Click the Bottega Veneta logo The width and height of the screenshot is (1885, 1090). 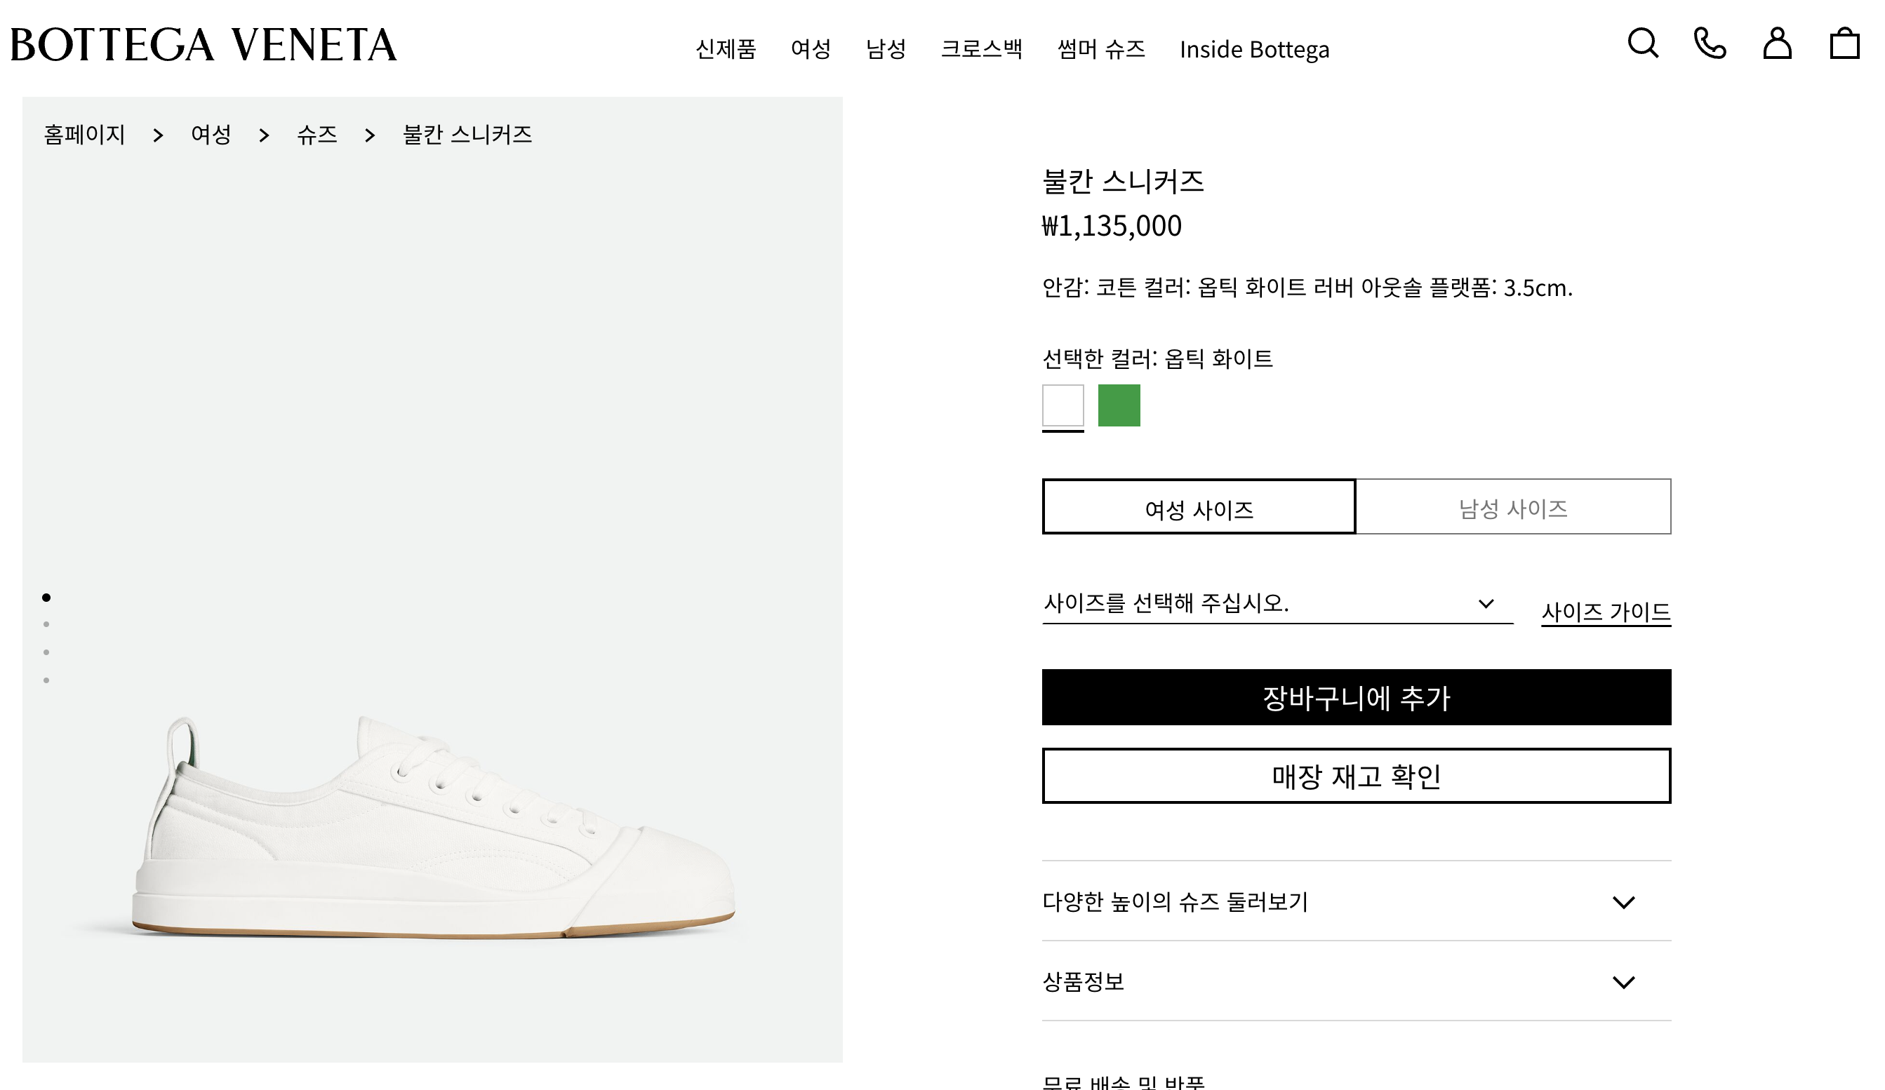coord(204,45)
